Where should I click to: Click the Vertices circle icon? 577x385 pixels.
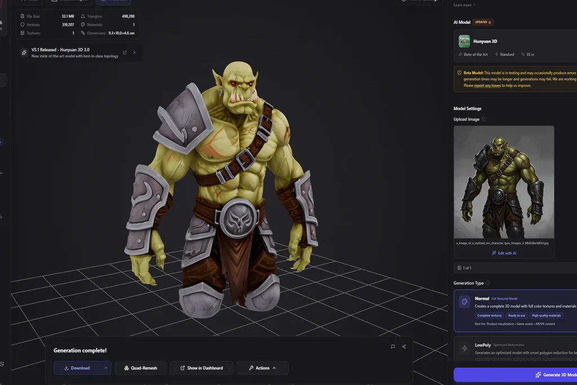pos(23,25)
